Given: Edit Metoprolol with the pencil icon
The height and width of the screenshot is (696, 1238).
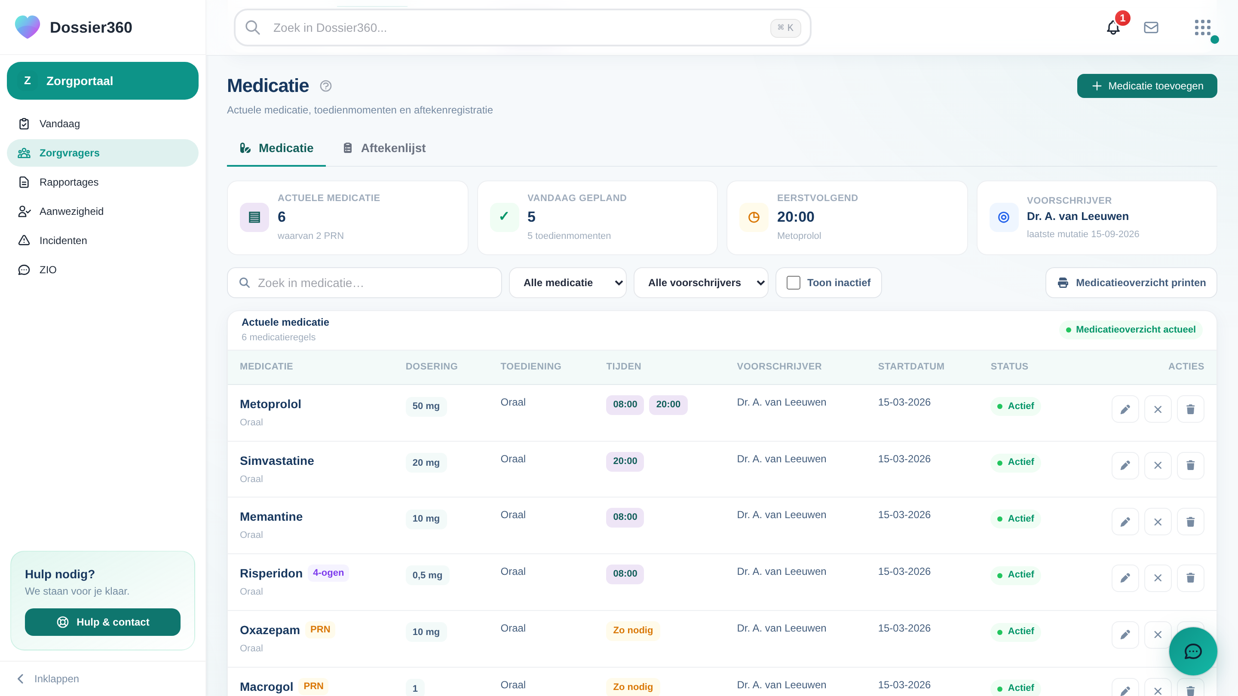Looking at the screenshot, I should click(1125, 409).
